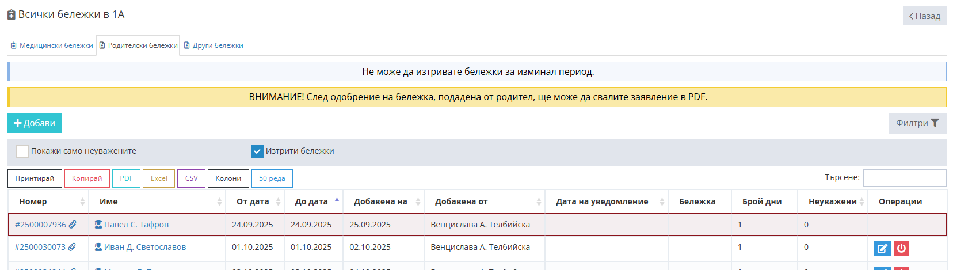Click the blue edit icon for Иван Д. Светославов
The height and width of the screenshot is (270, 953).
(882, 249)
